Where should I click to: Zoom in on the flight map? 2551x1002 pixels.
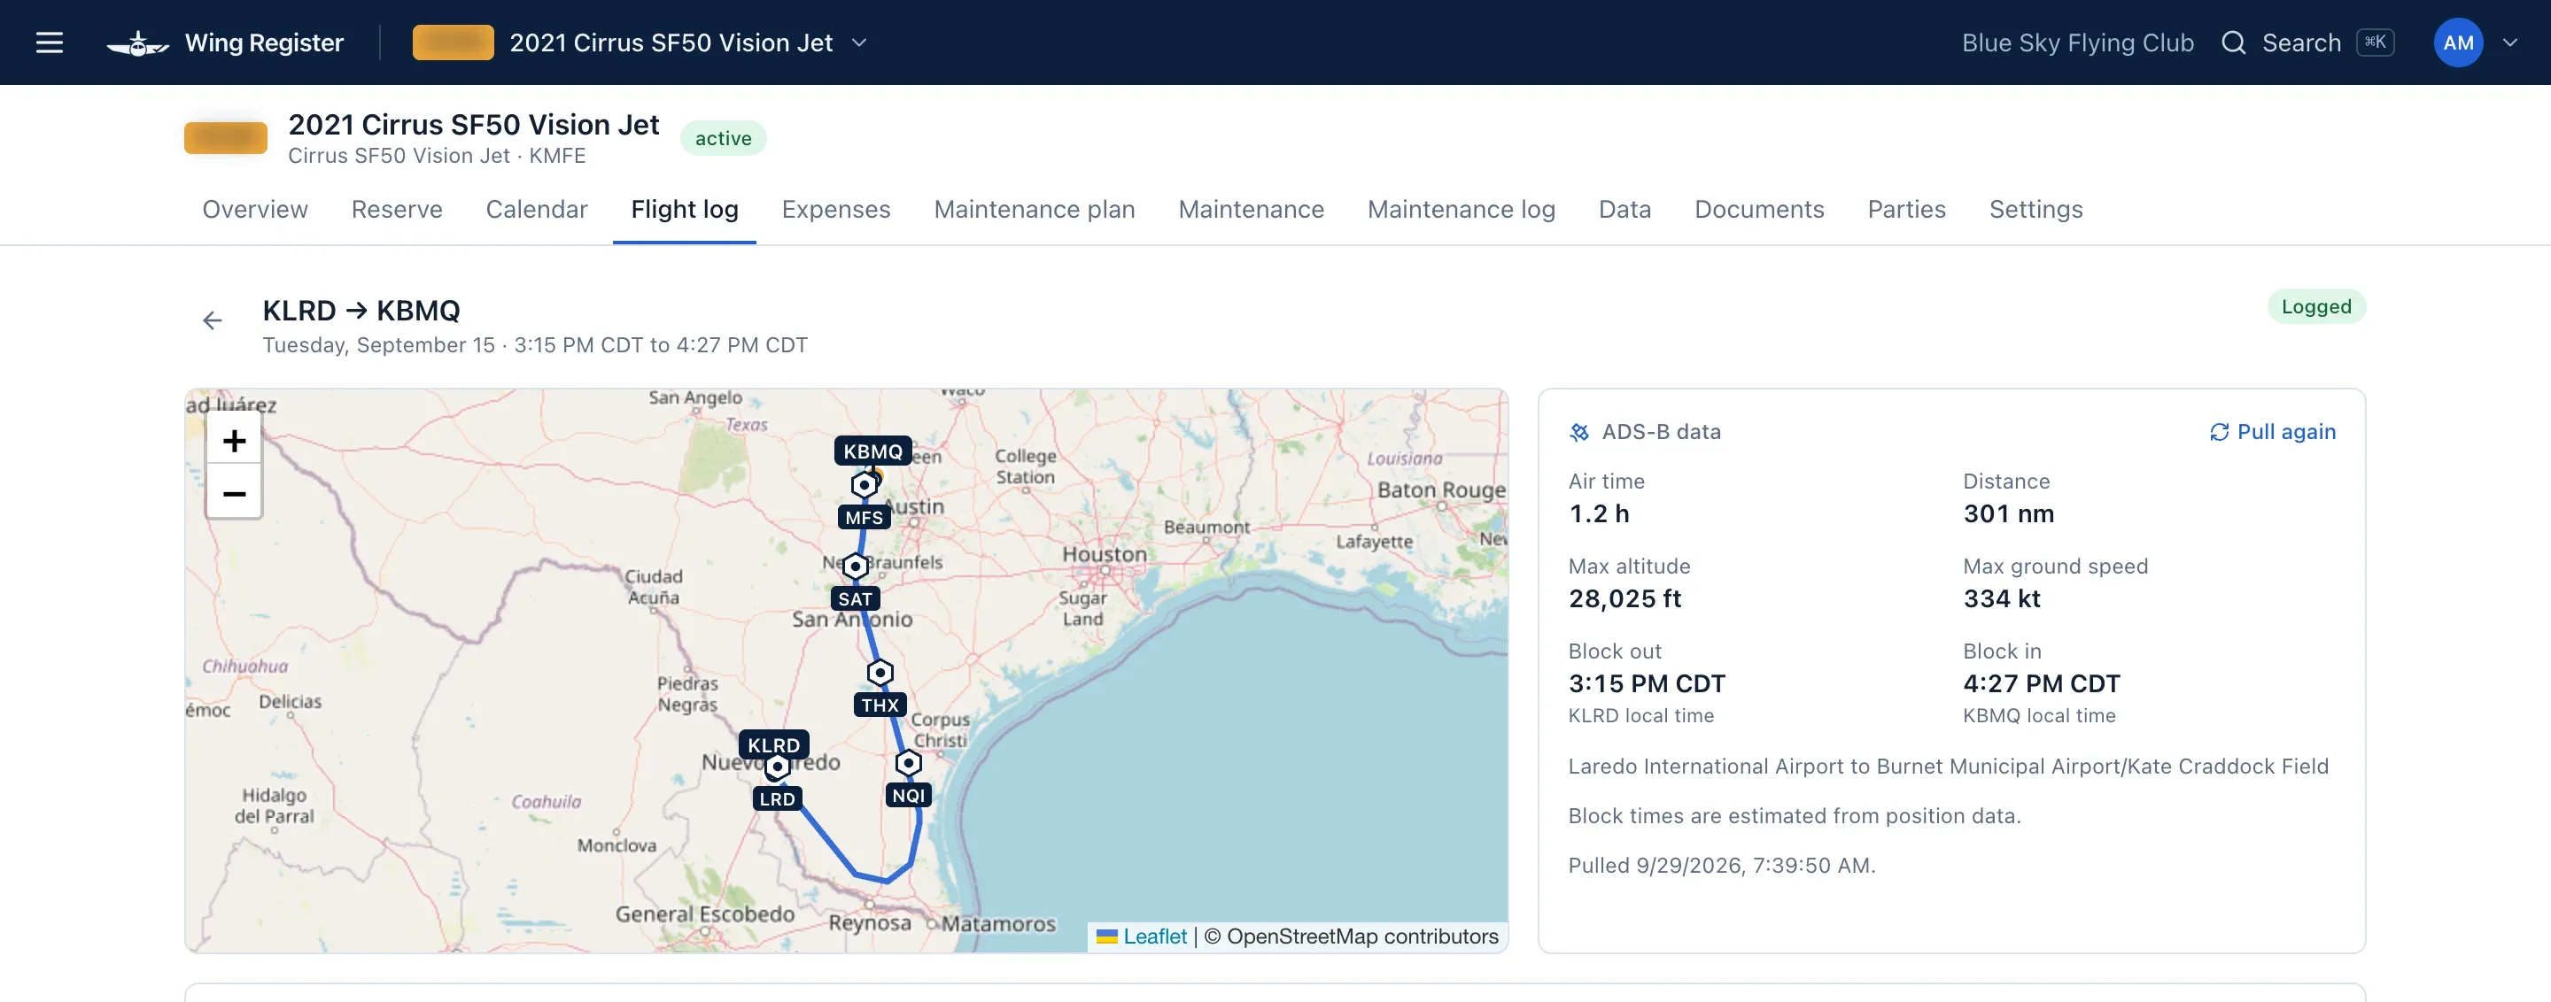click(x=234, y=440)
